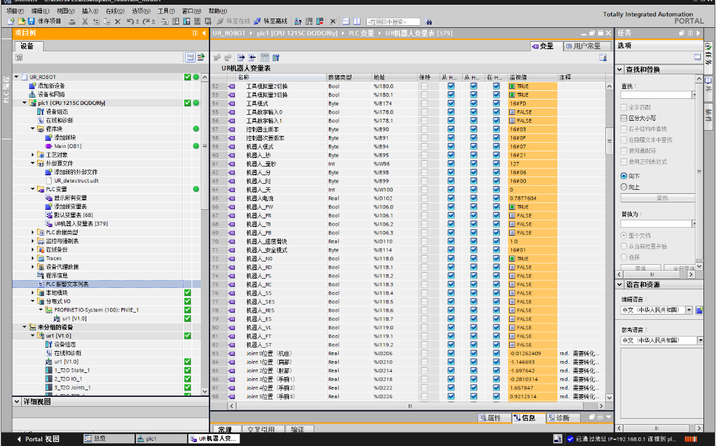Expand the 详细视图 detail view panel

(17, 402)
